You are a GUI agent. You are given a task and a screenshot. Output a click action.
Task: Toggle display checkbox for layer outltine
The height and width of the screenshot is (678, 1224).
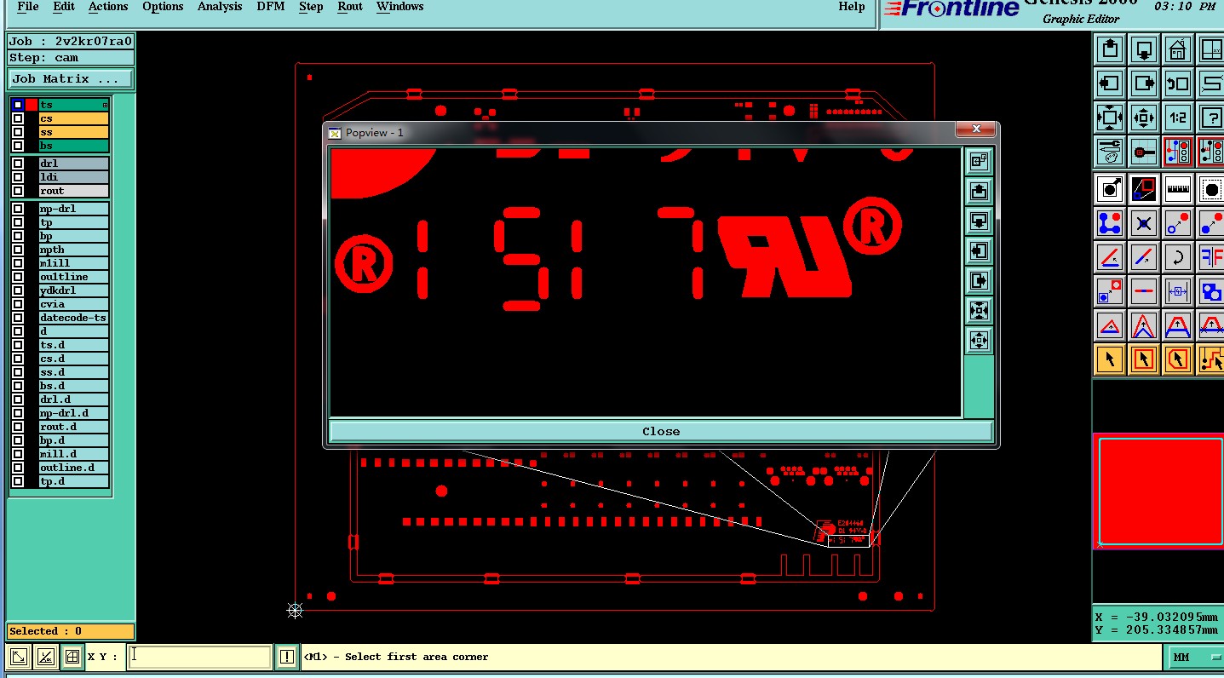click(x=18, y=277)
